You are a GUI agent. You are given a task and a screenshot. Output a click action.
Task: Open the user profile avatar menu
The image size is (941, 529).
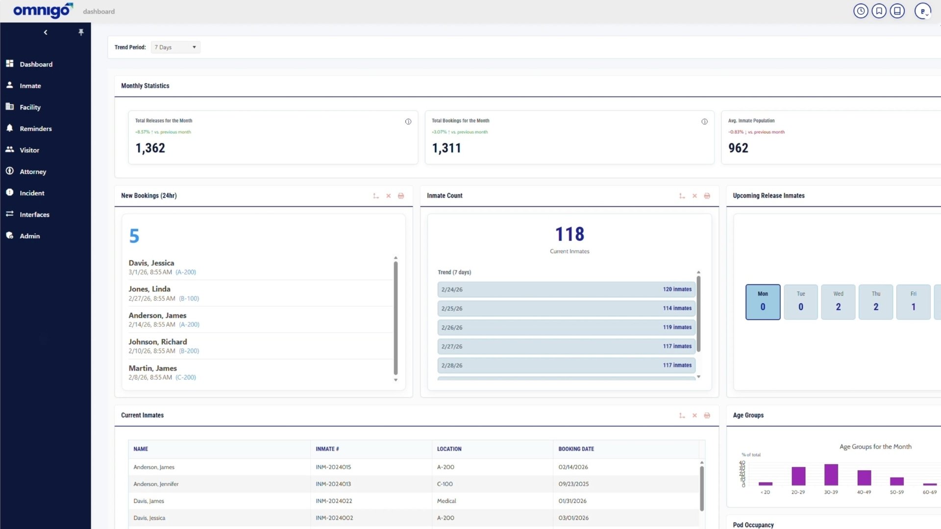click(923, 11)
